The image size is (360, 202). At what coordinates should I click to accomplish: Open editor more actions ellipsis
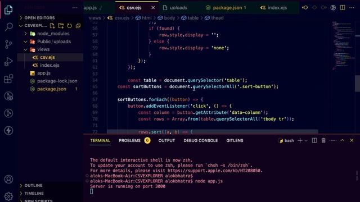(x=352, y=7)
